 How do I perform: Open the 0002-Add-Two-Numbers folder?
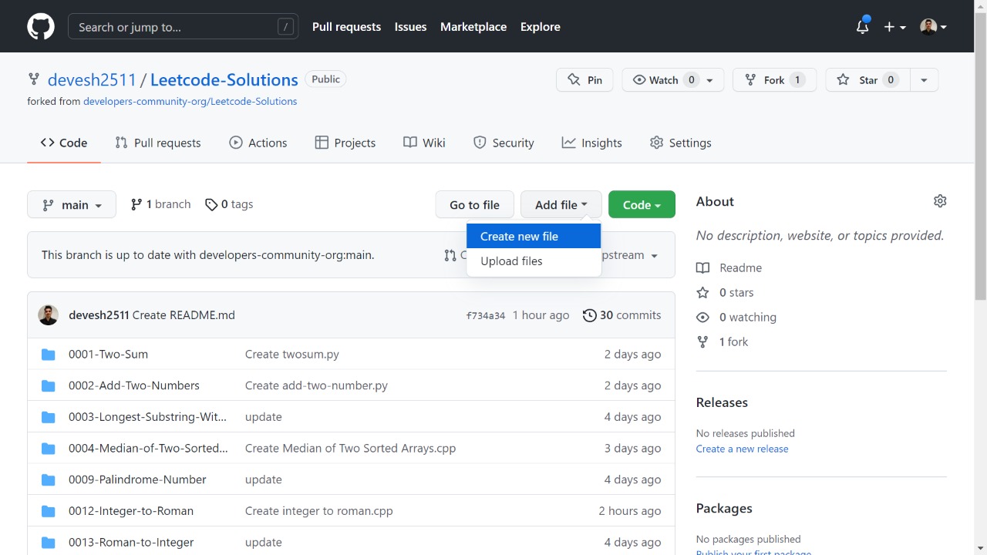(134, 385)
